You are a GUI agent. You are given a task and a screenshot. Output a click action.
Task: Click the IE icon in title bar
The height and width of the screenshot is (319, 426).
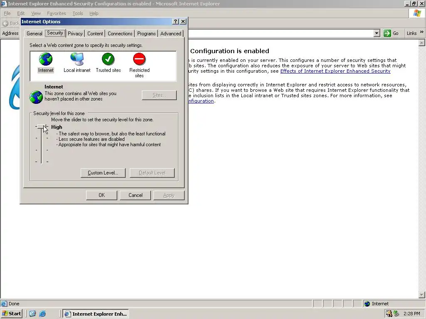coord(4,3)
